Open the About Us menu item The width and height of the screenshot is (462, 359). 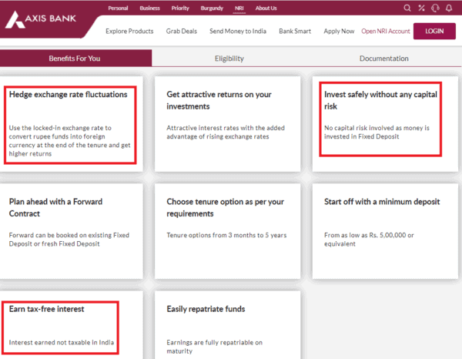point(266,8)
